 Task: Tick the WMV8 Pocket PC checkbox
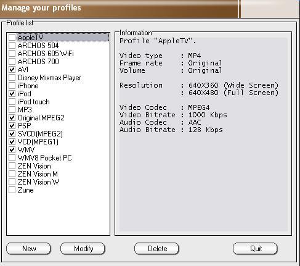(12, 158)
